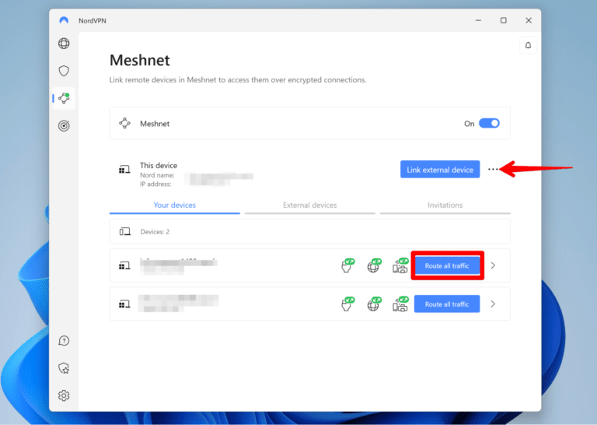Click Route all traffic for first device

pyautogui.click(x=446, y=266)
